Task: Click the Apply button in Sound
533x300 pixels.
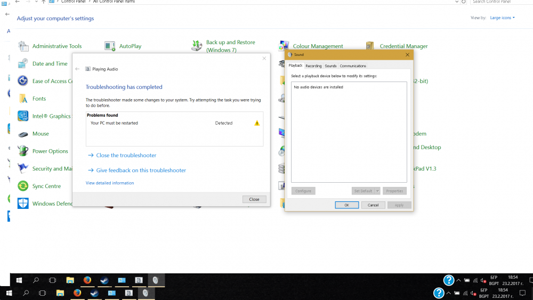Action: (x=399, y=205)
